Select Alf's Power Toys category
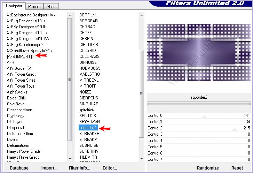253x173 pixels. (21, 86)
